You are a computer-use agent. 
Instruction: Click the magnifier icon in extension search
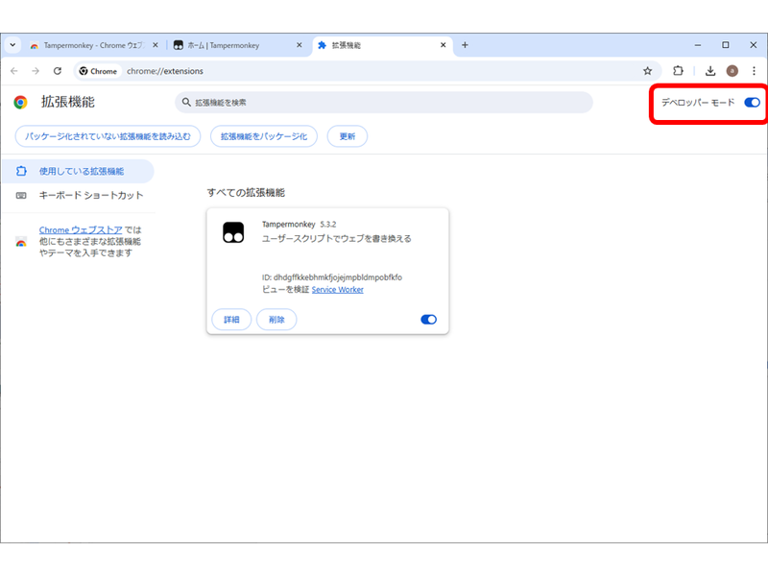coord(186,103)
